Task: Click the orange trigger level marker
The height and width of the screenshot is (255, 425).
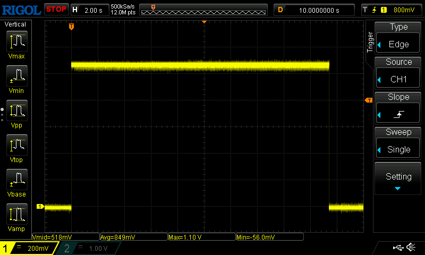Action: pyautogui.click(x=368, y=100)
